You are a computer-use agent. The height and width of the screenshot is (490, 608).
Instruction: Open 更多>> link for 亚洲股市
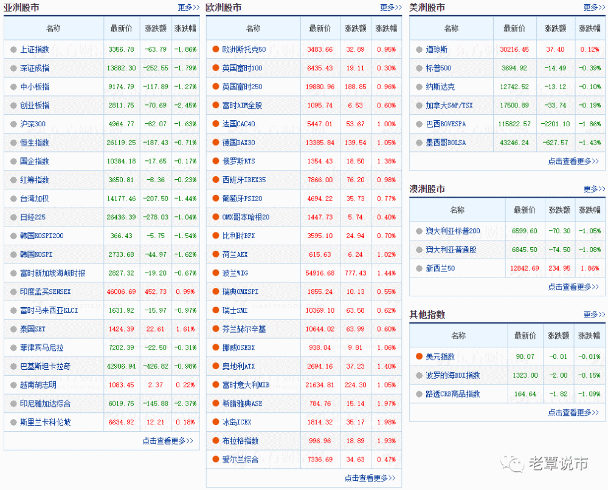point(189,7)
